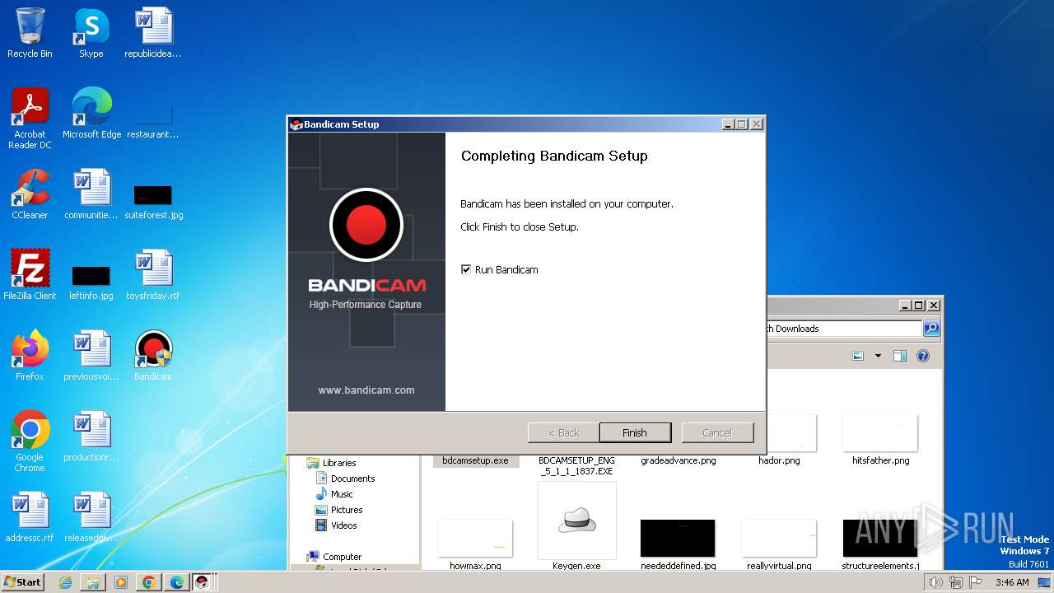Toggle the preview pane in Explorer
Screen dimensions: 1054x593
900,356
